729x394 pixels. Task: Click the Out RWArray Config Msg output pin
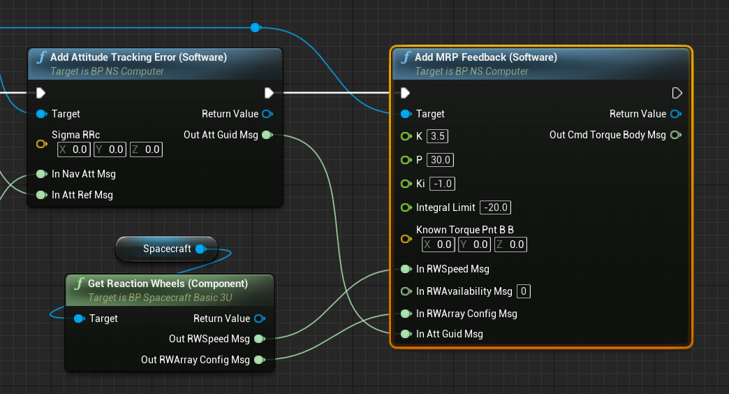coord(259,360)
